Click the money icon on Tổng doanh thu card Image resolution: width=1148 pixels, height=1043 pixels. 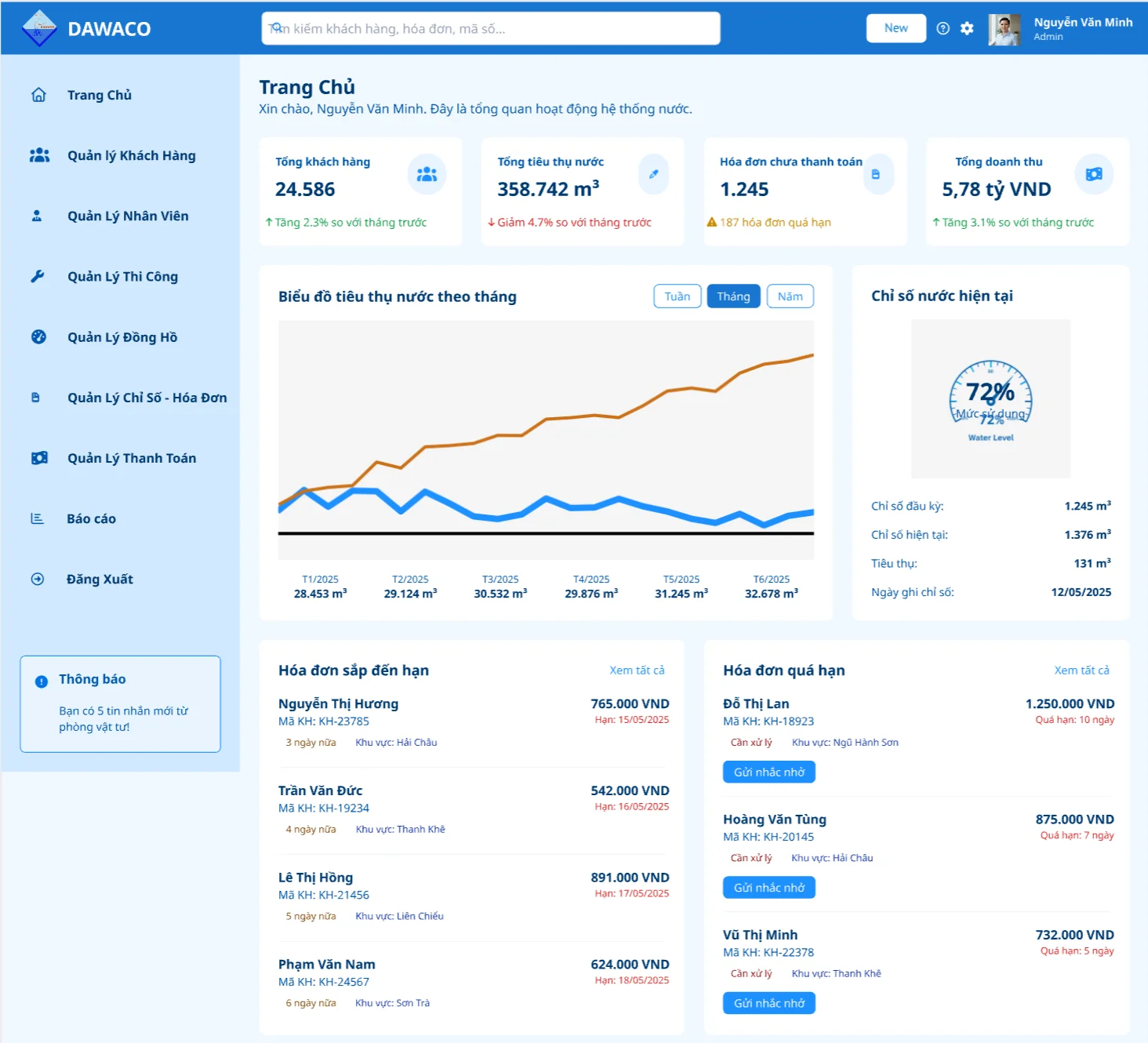(x=1094, y=174)
